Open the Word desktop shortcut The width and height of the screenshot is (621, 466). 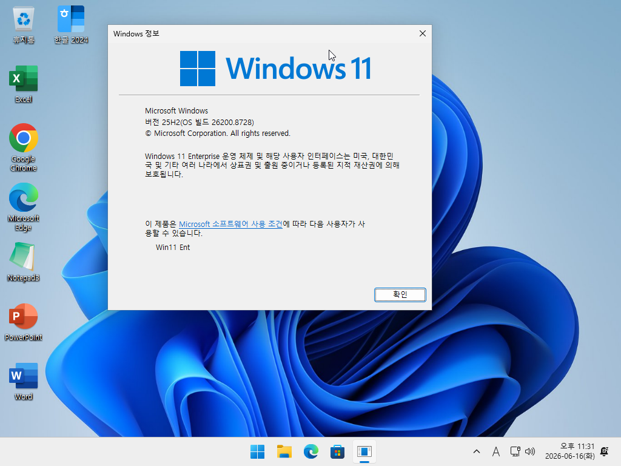coord(24,381)
